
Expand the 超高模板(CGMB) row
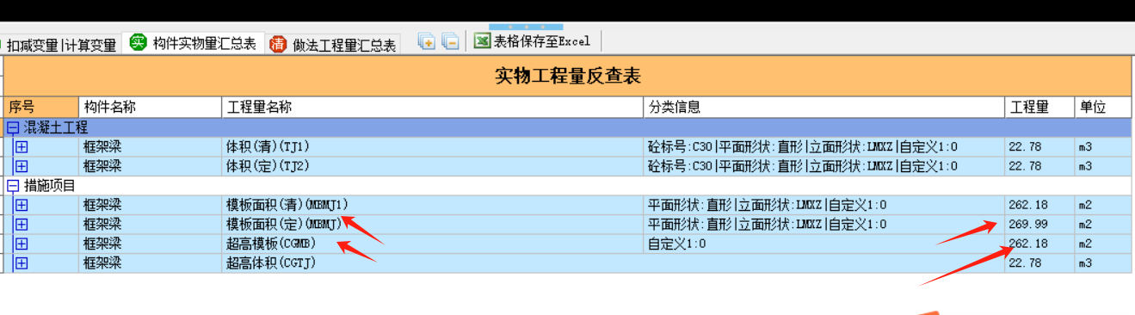(22, 244)
